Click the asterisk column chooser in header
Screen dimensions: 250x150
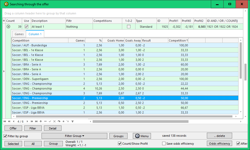(x=4, y=21)
